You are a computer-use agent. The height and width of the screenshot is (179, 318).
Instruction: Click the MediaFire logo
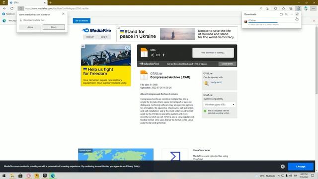(96, 30)
